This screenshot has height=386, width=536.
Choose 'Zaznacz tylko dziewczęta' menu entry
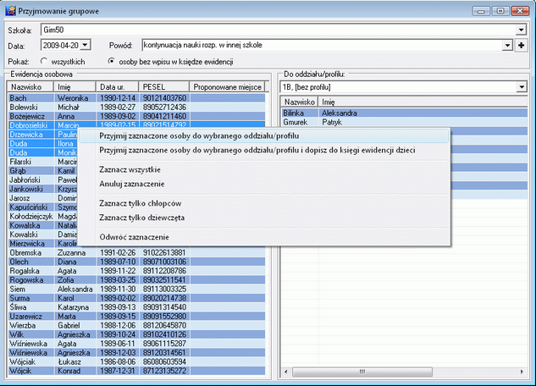coord(263,218)
